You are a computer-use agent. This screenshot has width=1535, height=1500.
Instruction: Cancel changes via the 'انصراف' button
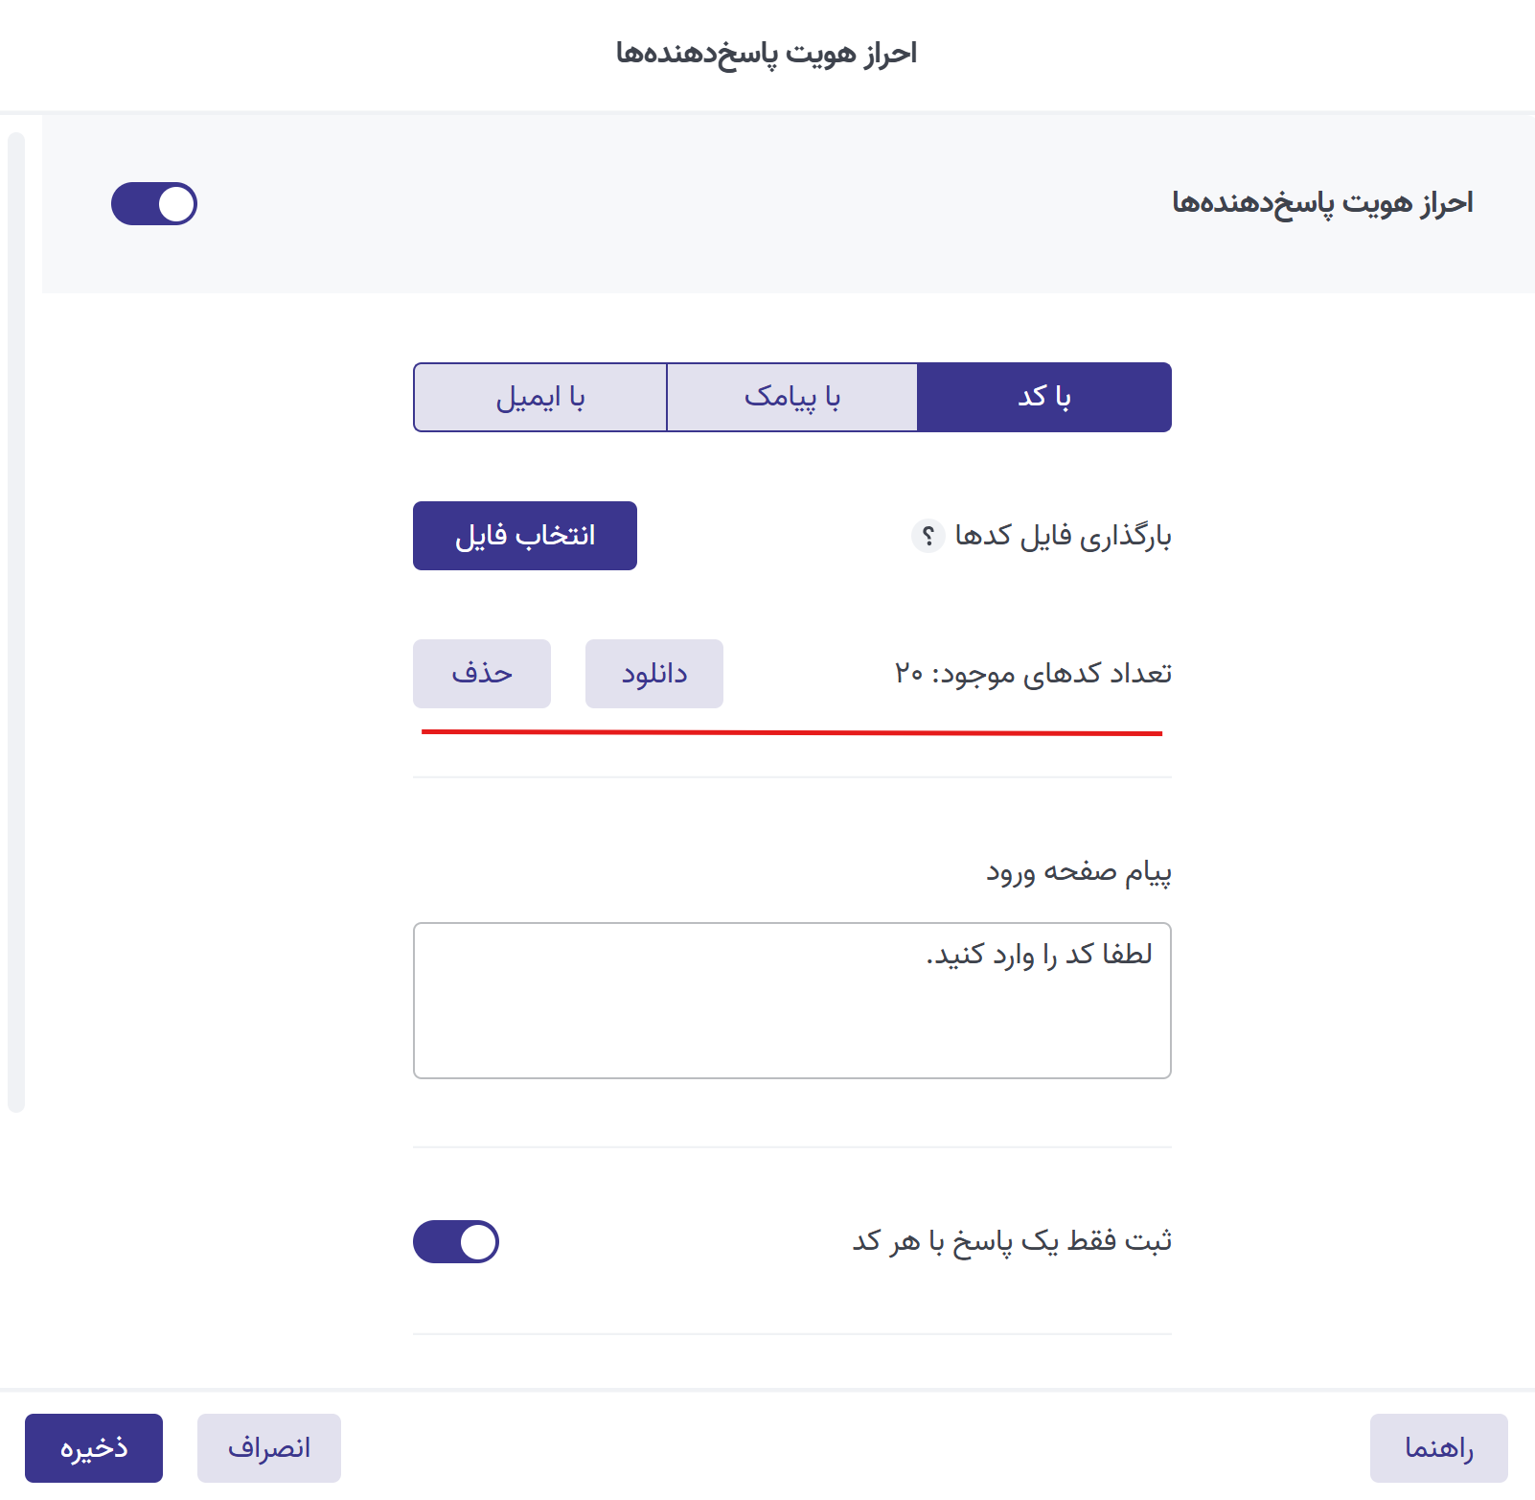pyautogui.click(x=269, y=1447)
